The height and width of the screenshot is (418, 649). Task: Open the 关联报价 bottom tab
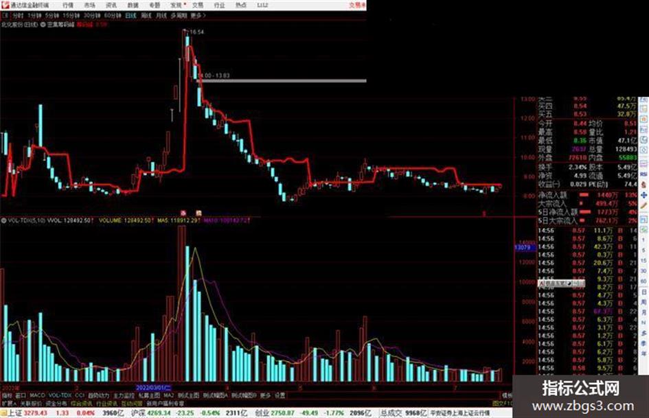click(31, 403)
